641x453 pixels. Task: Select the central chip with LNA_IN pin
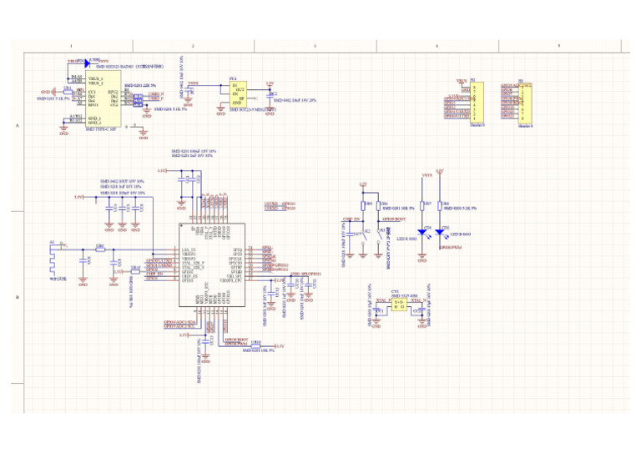coord(212,264)
